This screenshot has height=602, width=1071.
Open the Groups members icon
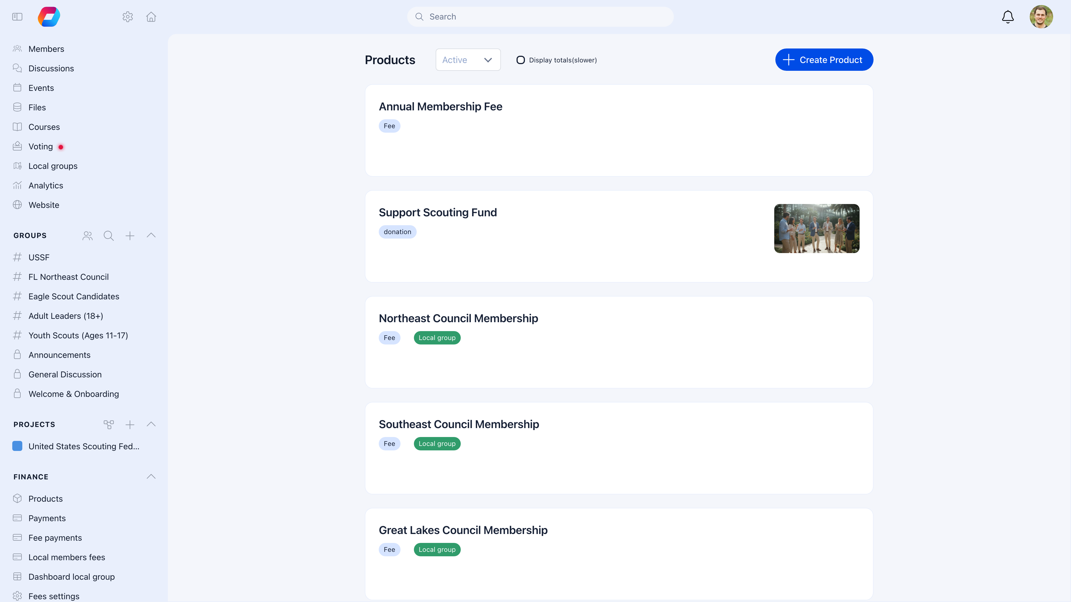pos(87,236)
